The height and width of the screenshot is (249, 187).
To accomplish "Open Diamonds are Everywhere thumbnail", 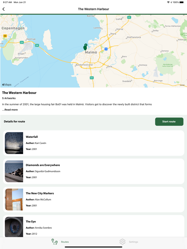I will coord(14,171).
